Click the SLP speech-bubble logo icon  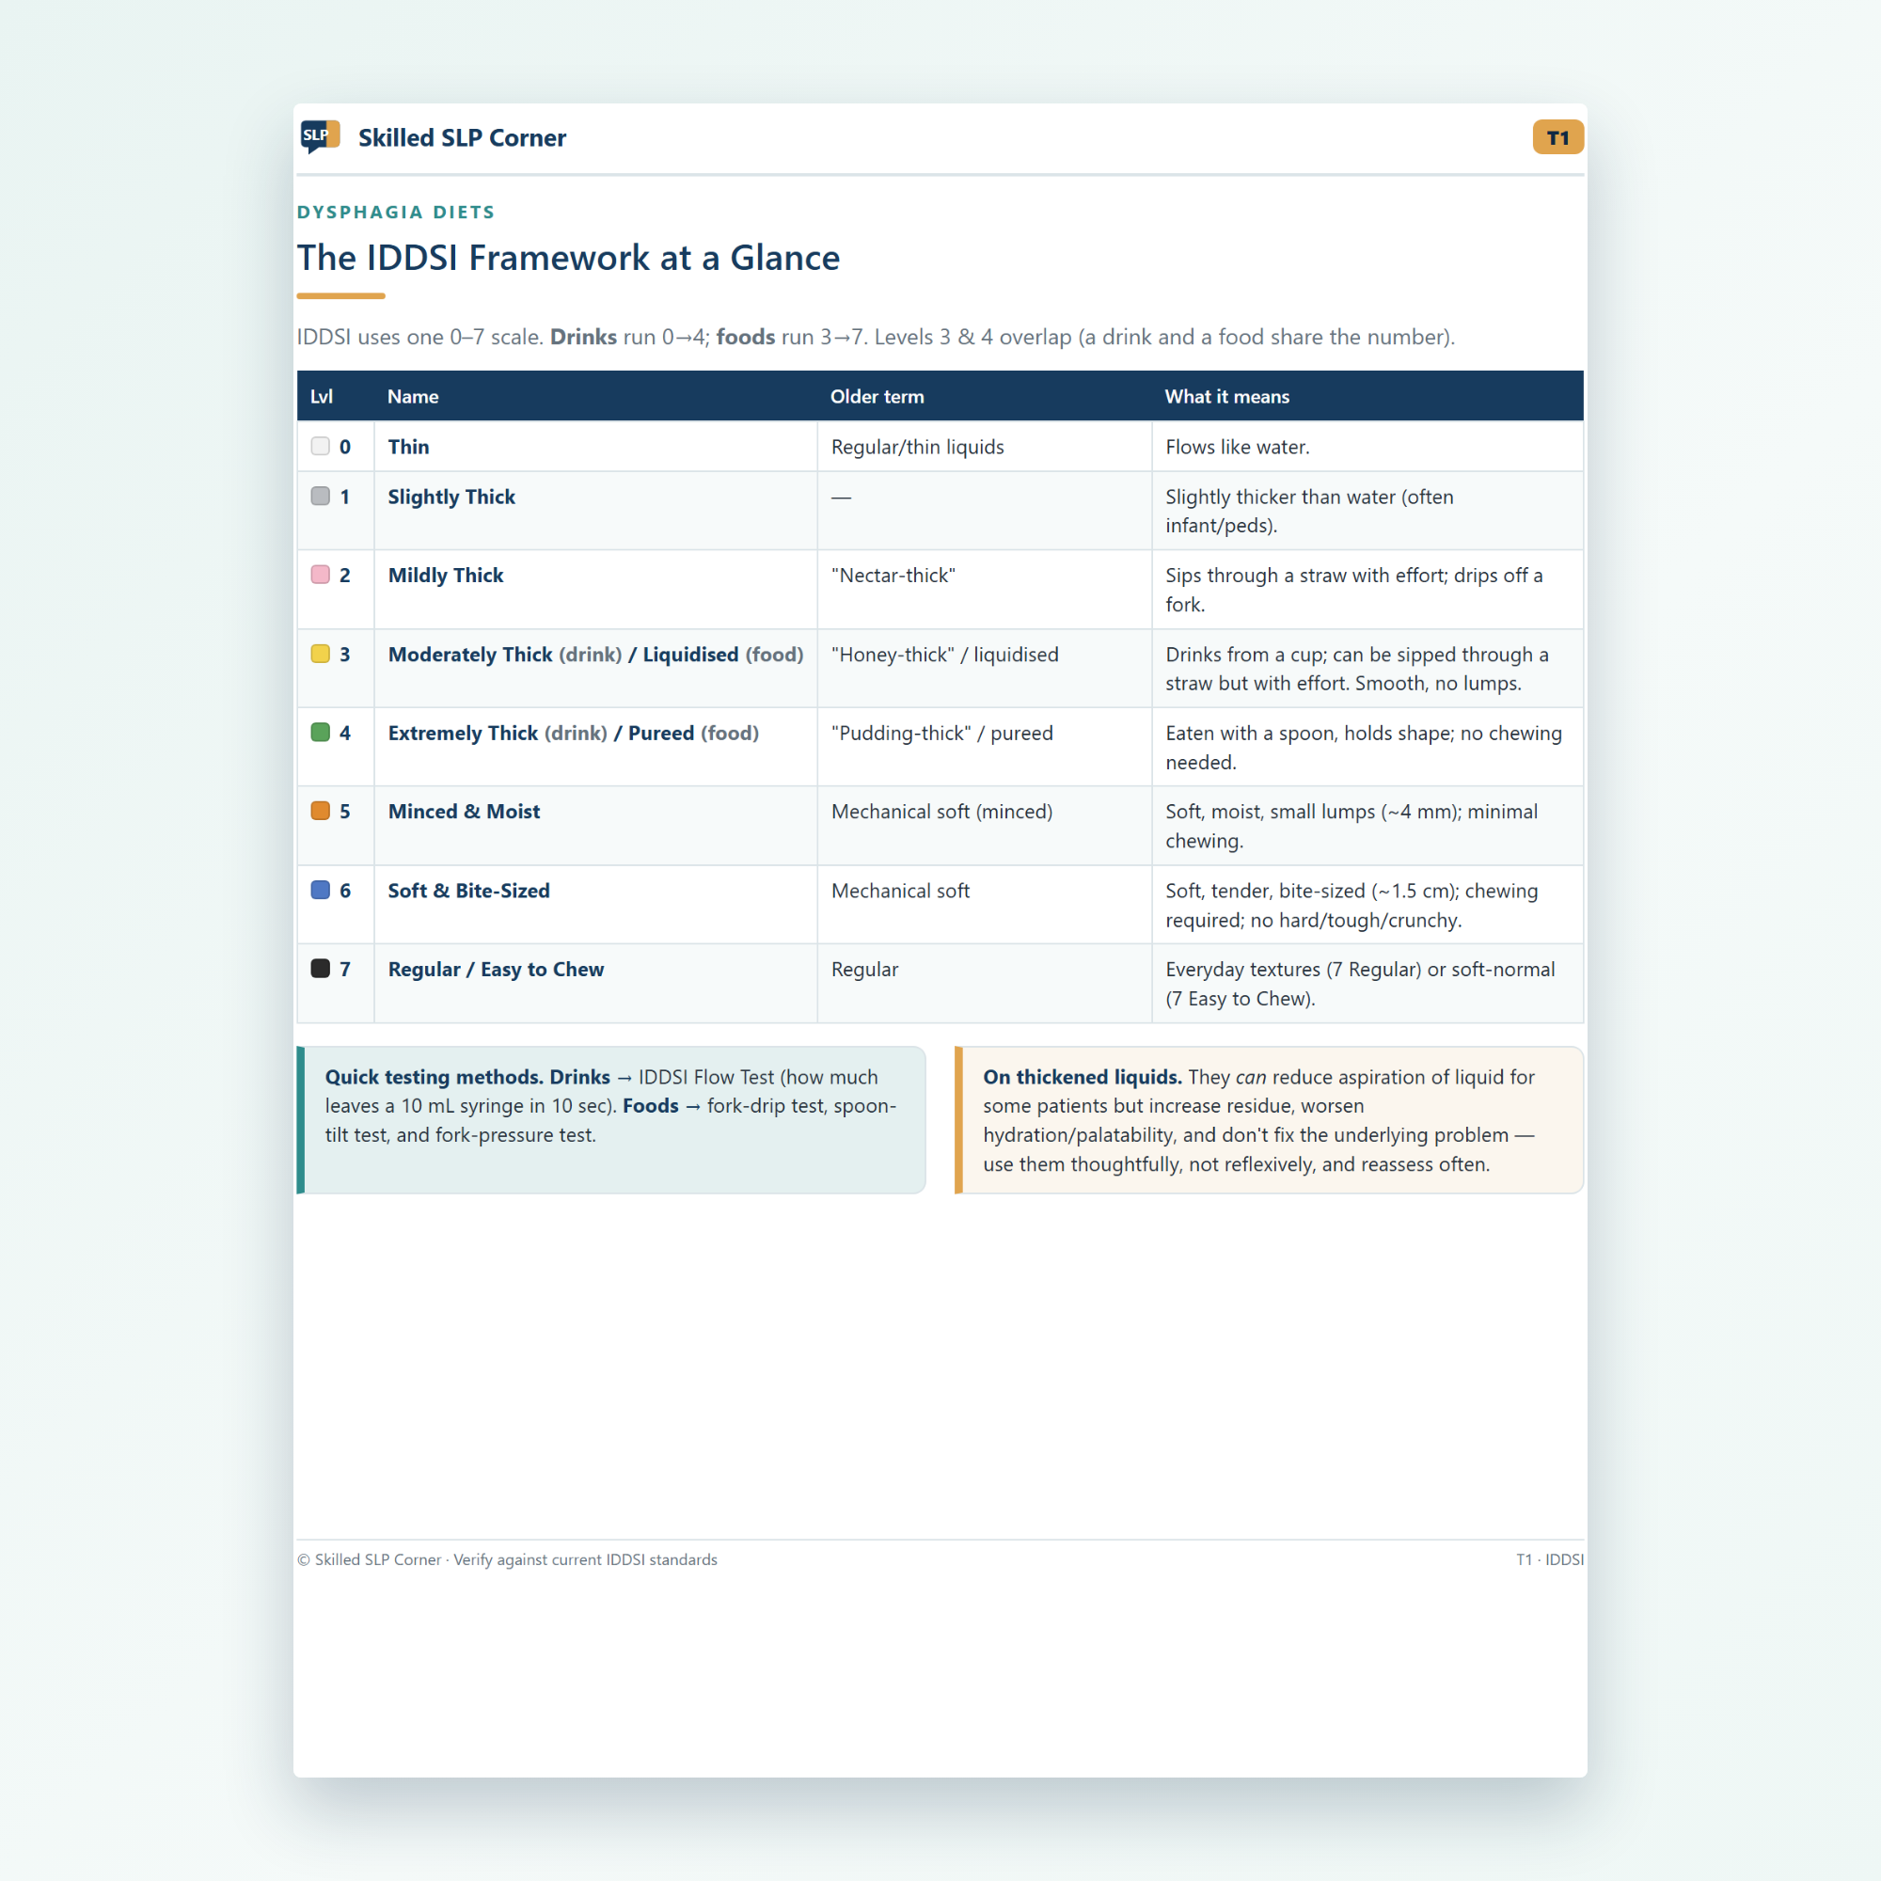[x=321, y=136]
